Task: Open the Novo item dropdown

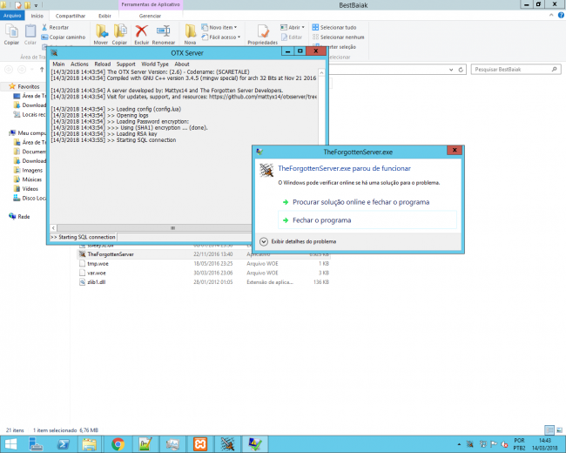Action: pos(219,28)
